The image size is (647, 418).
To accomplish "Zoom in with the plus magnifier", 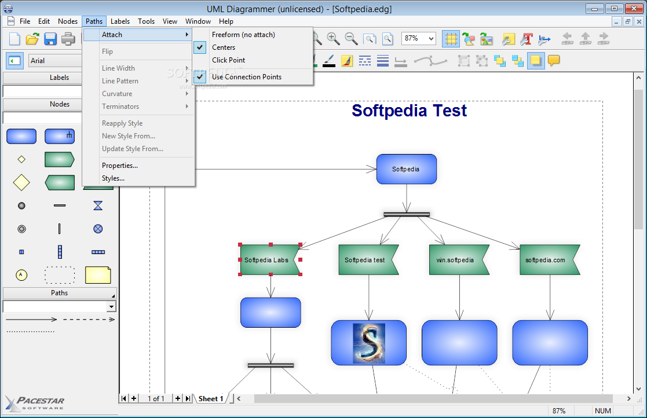I will (333, 39).
